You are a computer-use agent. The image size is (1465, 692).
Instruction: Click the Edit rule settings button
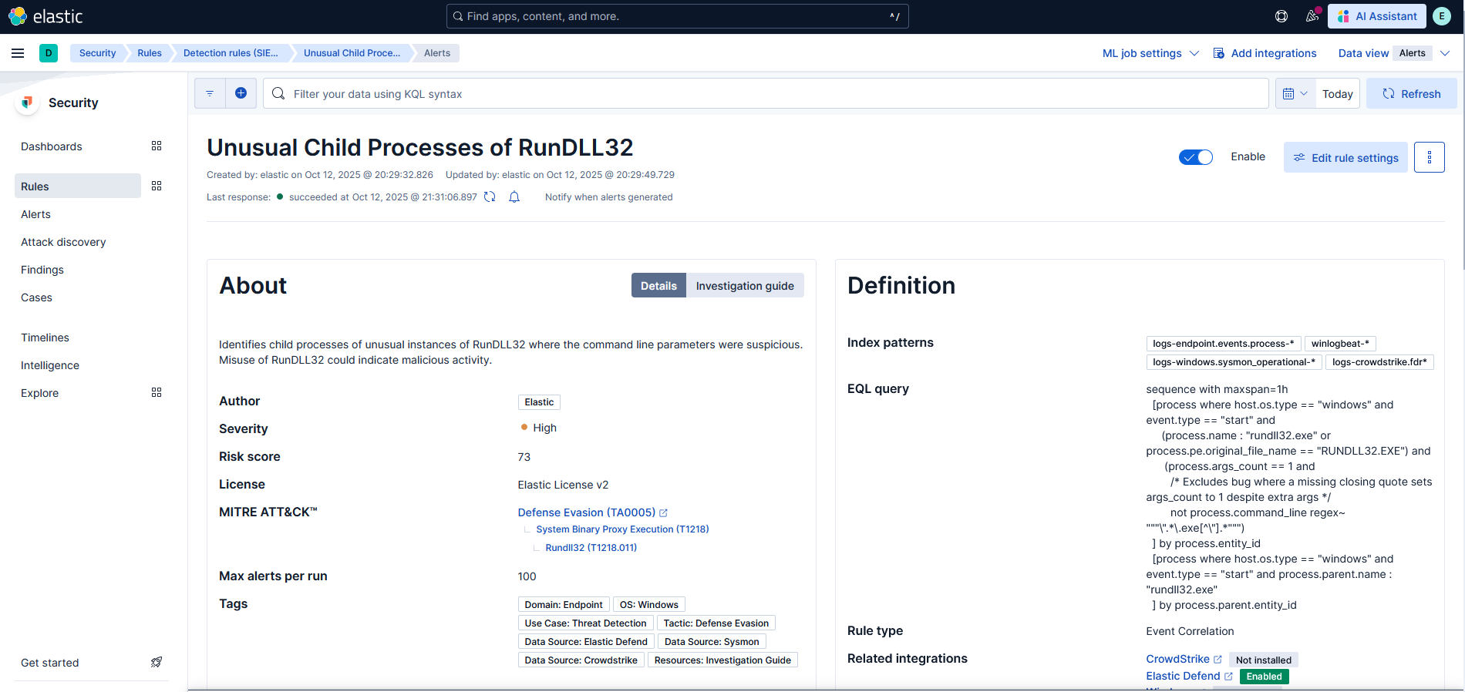(1345, 157)
